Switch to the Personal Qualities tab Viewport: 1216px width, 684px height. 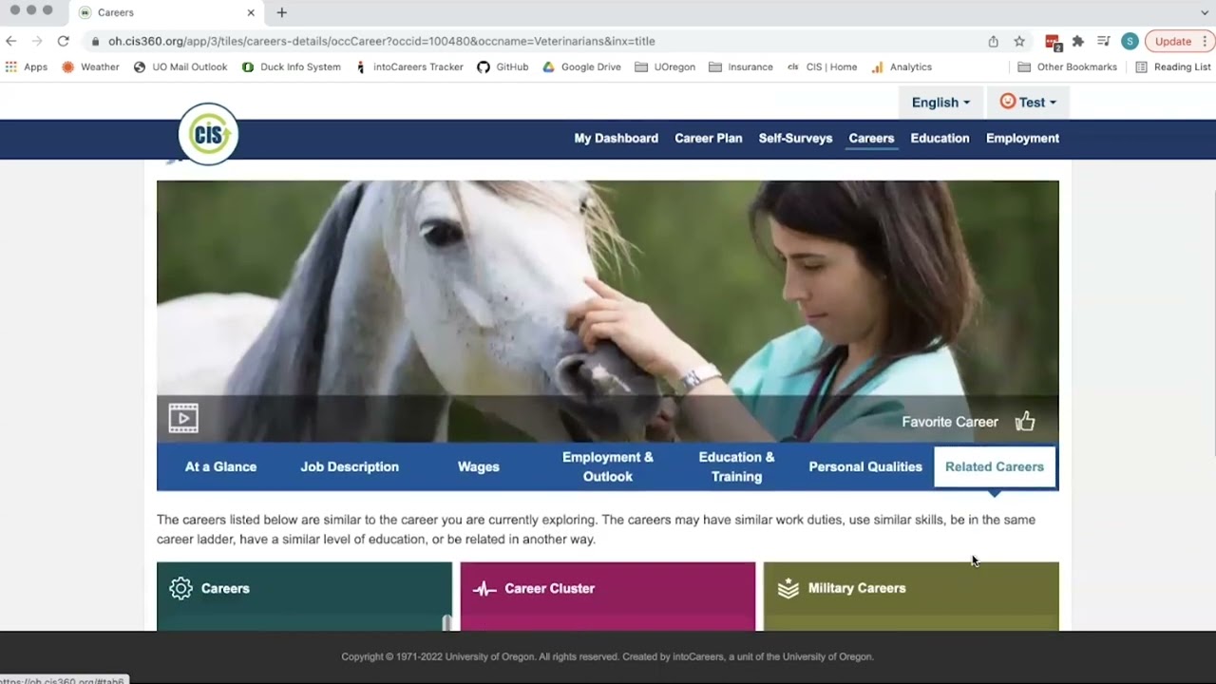[865, 466]
